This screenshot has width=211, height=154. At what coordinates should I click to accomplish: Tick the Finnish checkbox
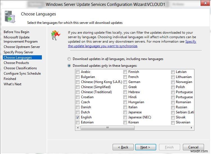tap(125, 72)
